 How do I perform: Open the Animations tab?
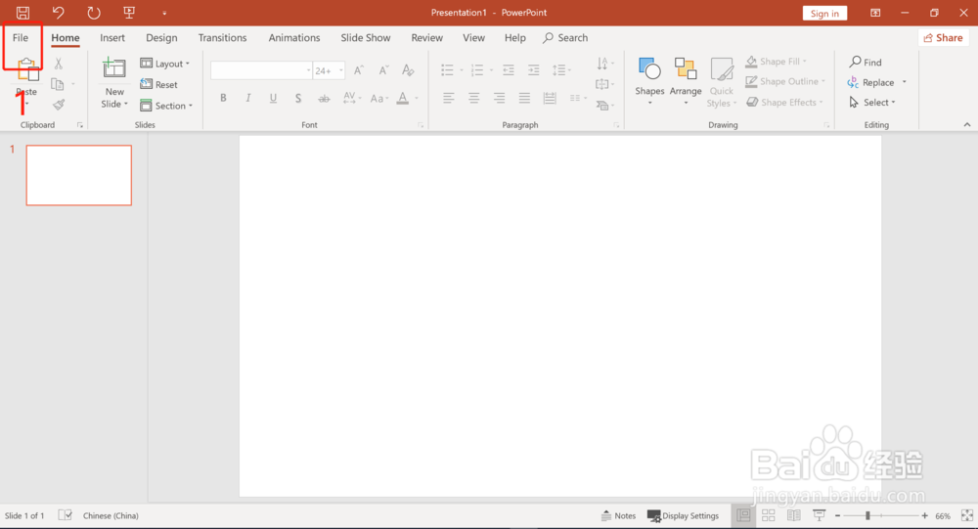pos(294,38)
